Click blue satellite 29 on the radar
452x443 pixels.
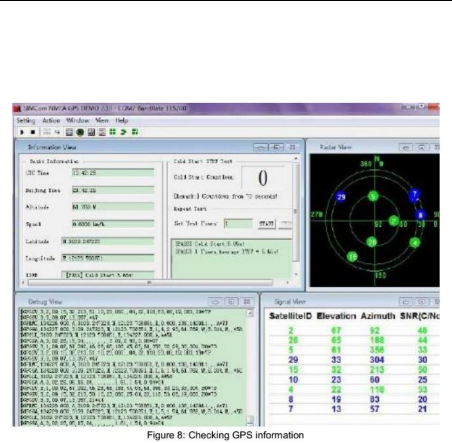coord(341,197)
